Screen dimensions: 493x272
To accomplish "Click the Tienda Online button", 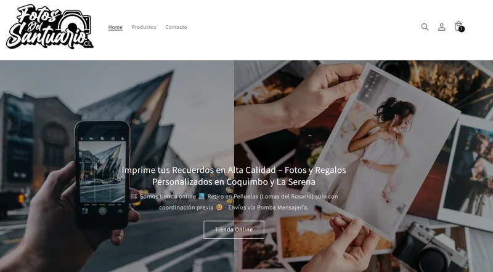I will coord(234,230).
